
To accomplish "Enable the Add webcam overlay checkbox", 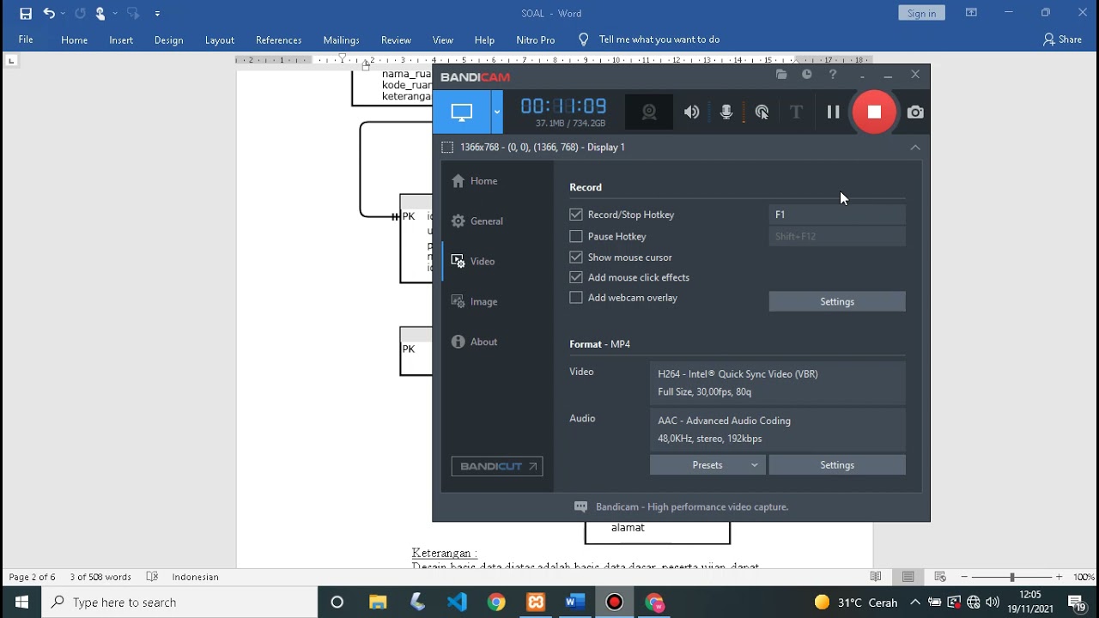I will 576,298.
